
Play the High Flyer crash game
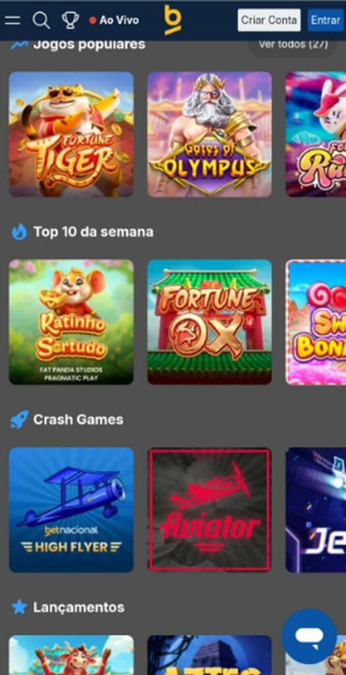(71, 510)
